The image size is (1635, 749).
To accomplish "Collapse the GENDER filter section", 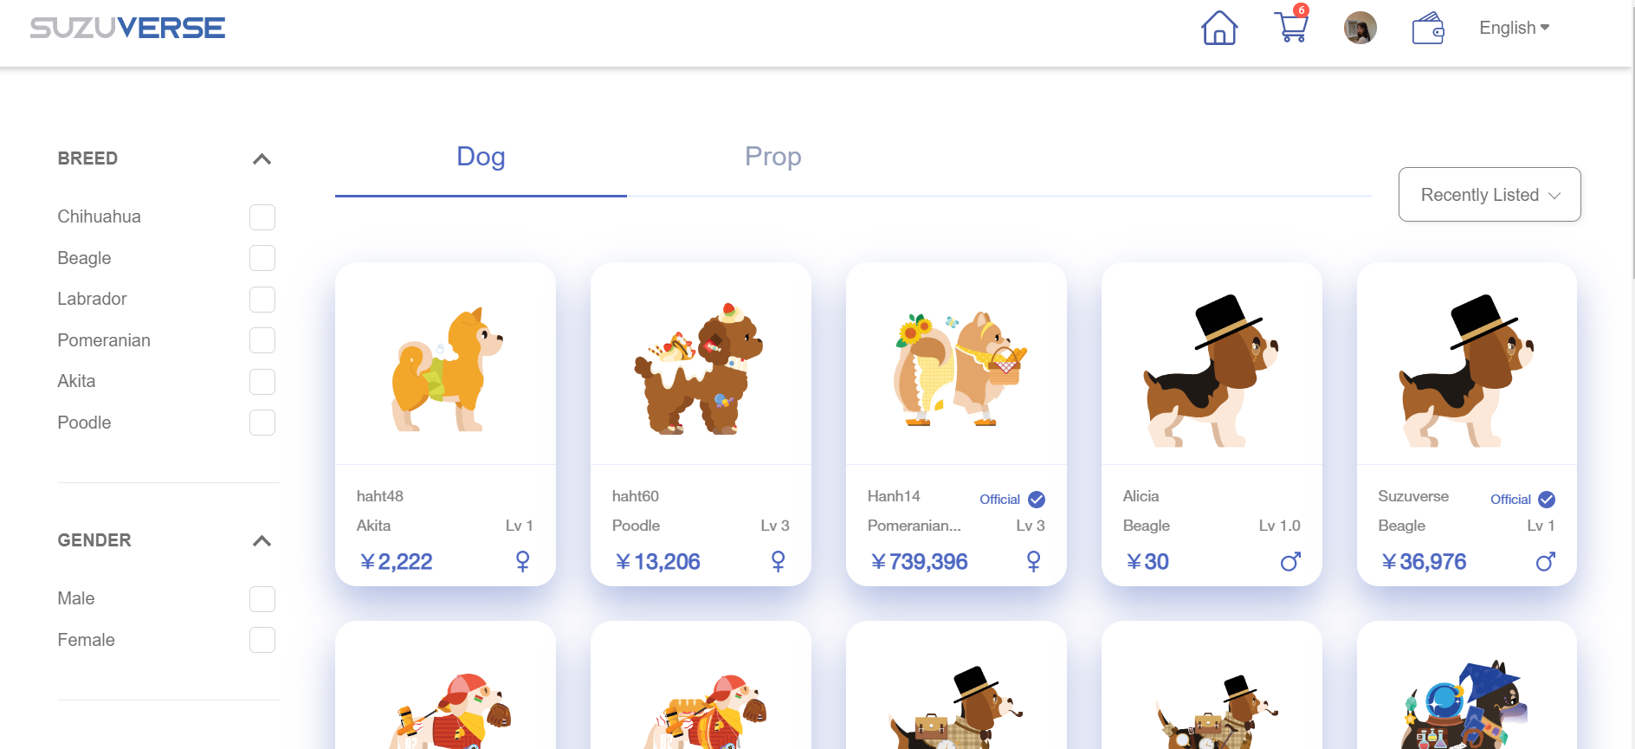I will pos(262,541).
